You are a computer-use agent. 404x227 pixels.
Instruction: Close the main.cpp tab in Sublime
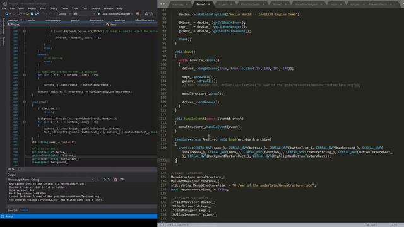coord(187,4)
